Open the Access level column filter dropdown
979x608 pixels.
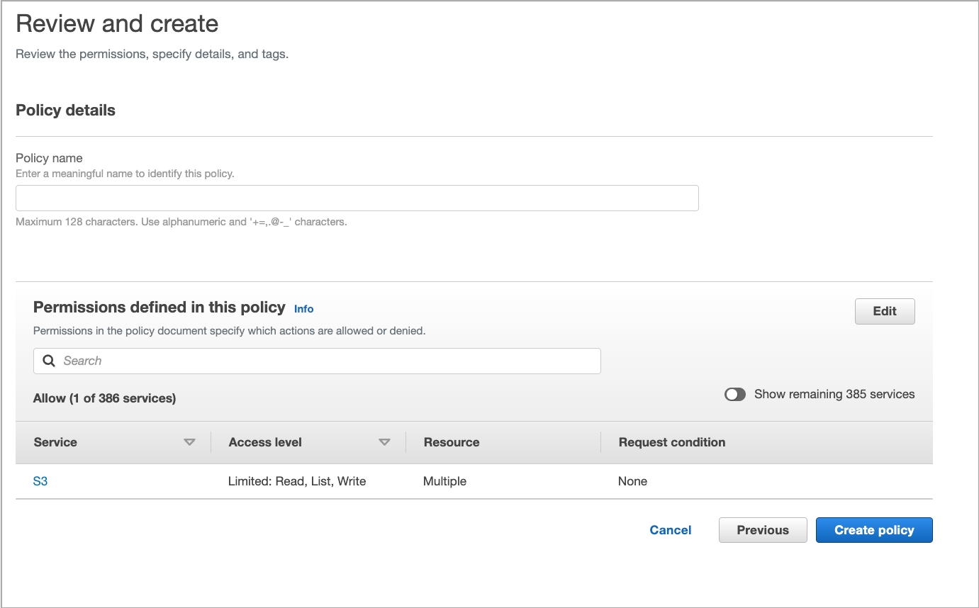[385, 441]
